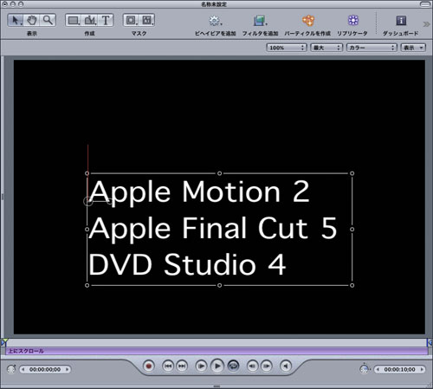
Task: Select the arrow Select/Transform tool
Action: tap(16, 20)
